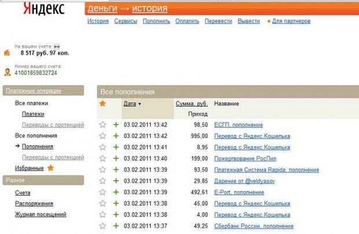
Task: Open the Оплатить menu item
Action: point(187,21)
